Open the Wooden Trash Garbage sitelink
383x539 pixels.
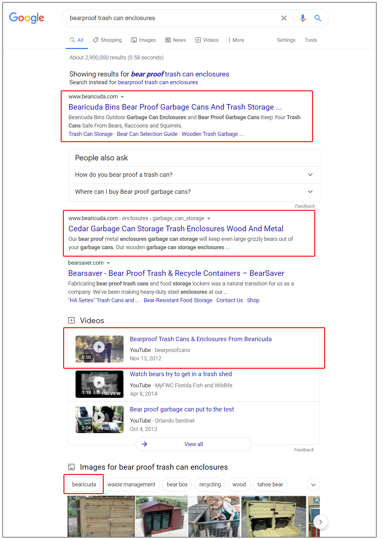pyautogui.click(x=212, y=134)
